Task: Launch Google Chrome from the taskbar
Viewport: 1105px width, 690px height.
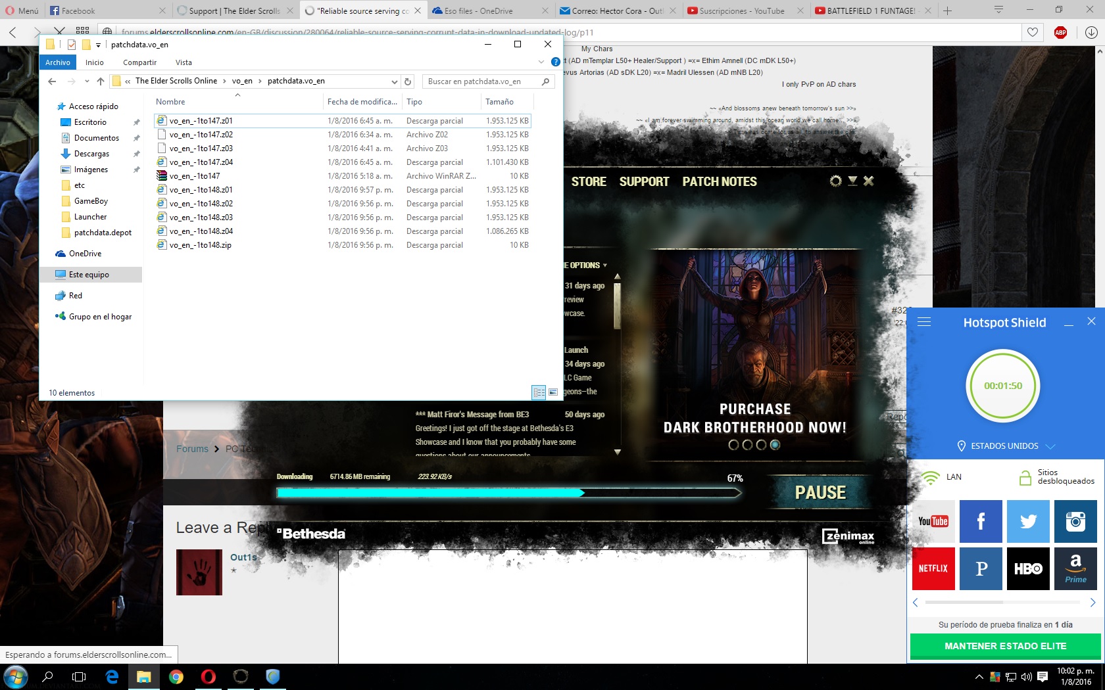Action: pos(176,676)
